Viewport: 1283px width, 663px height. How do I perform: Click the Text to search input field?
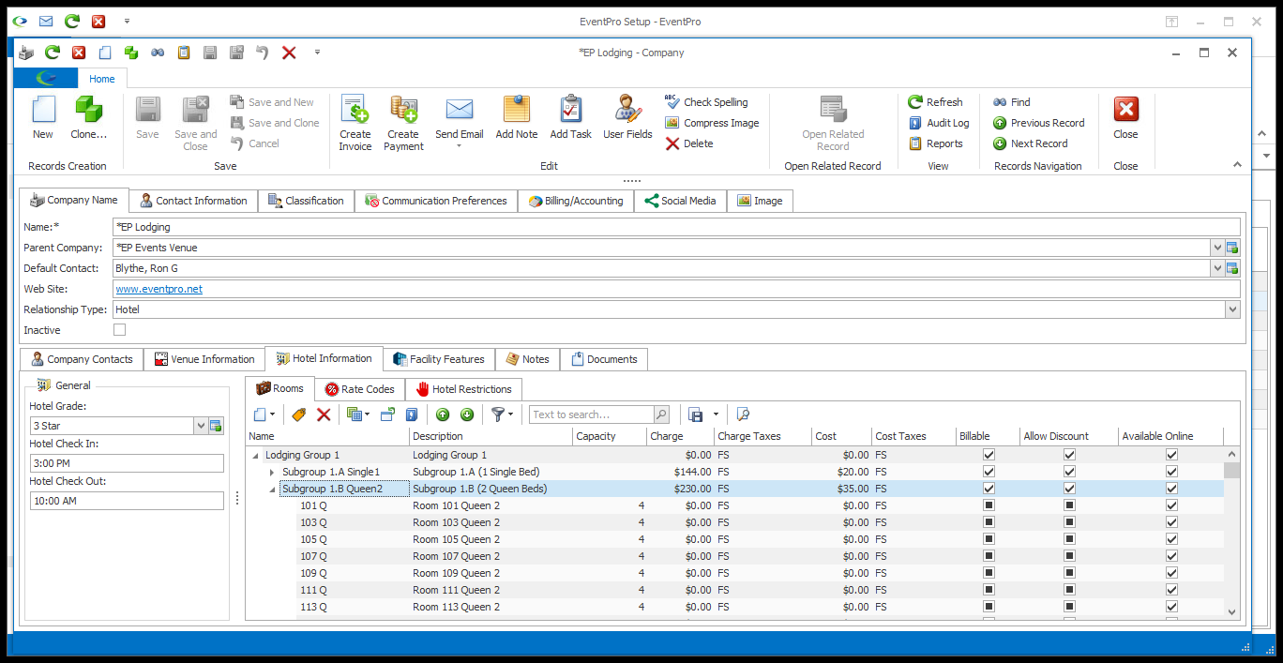(591, 414)
